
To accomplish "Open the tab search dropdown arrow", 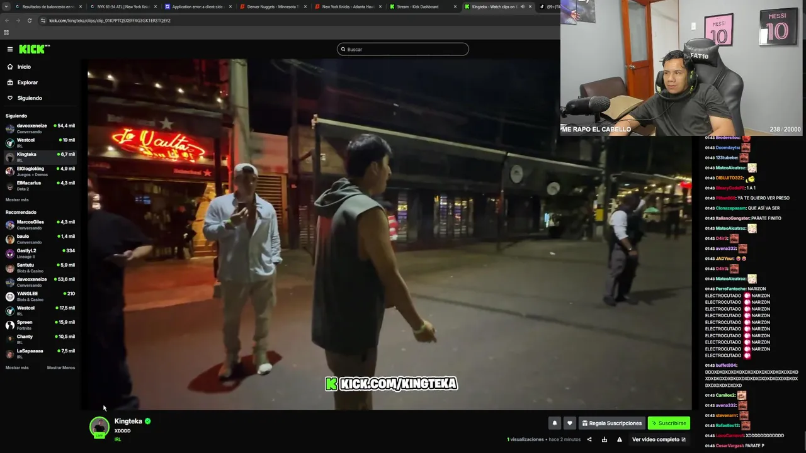I will pyautogui.click(x=7, y=6).
